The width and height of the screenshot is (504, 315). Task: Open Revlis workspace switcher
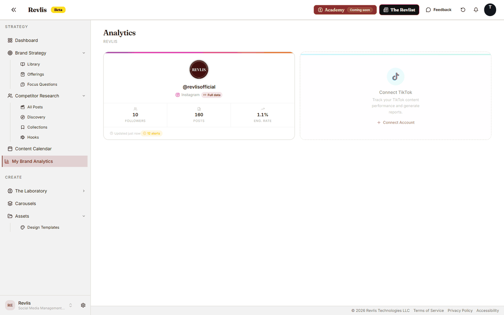39,305
